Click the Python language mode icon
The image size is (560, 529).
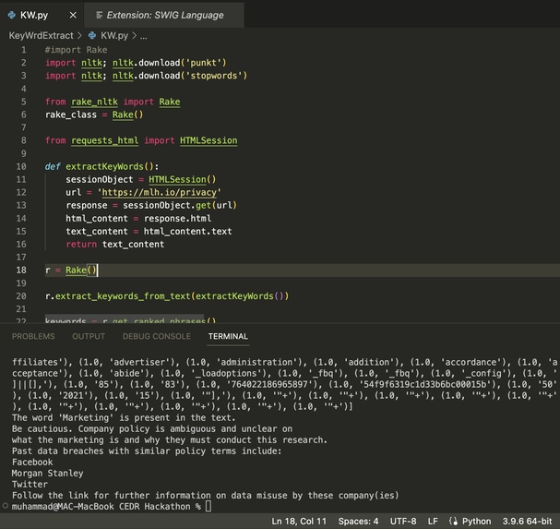(x=454, y=521)
